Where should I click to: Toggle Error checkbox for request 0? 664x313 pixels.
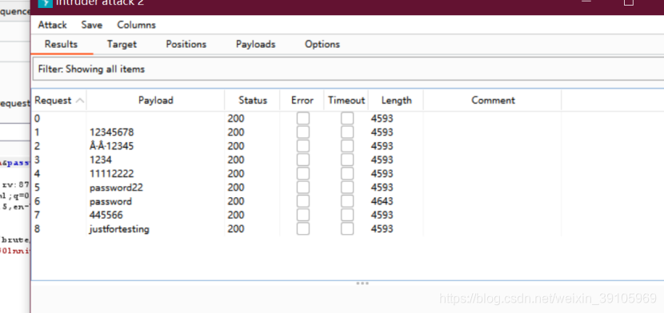pyautogui.click(x=302, y=118)
